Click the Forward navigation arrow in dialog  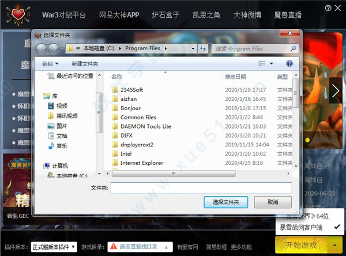coord(54,48)
